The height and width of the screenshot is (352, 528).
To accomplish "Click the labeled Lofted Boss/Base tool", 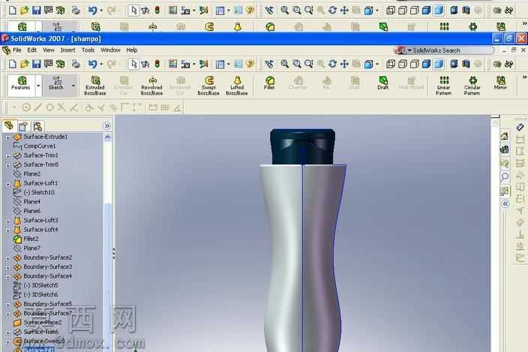I will (237, 86).
